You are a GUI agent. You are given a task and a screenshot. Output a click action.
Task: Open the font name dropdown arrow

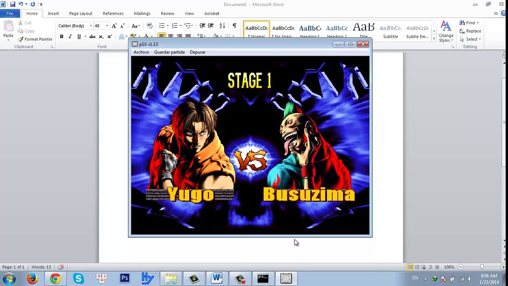click(x=91, y=26)
